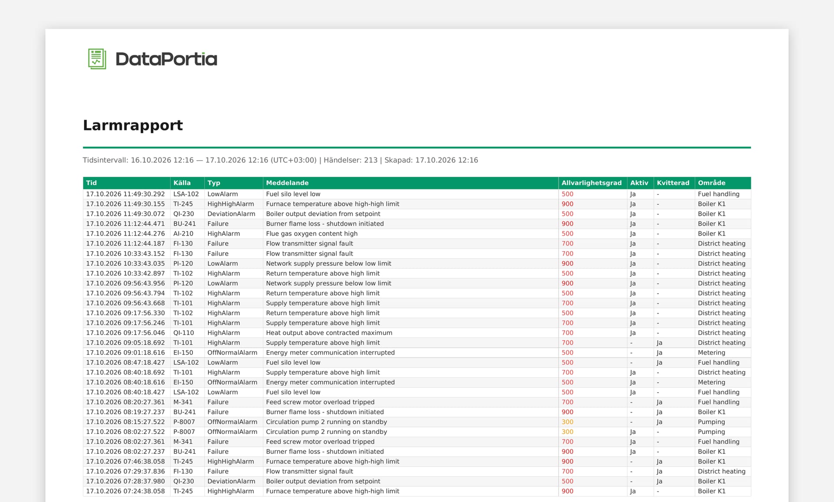
Task: Click BU-241 in the 11:12:44.471 row
Action: pos(185,224)
